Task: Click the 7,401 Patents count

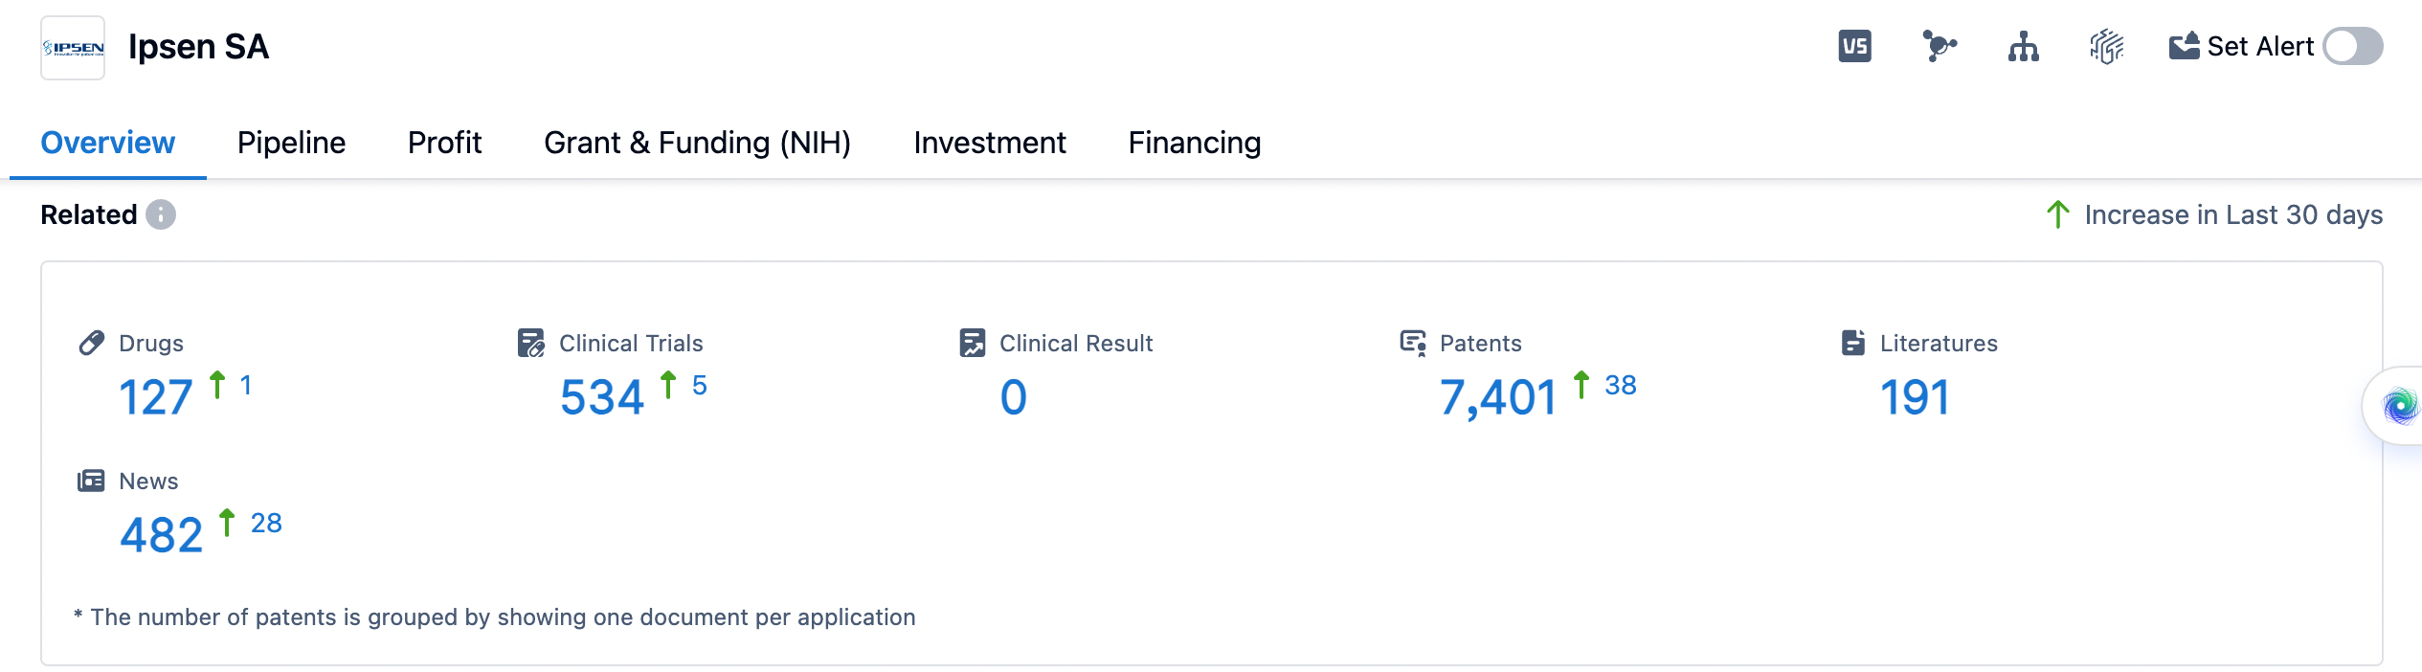Action: click(x=1497, y=397)
